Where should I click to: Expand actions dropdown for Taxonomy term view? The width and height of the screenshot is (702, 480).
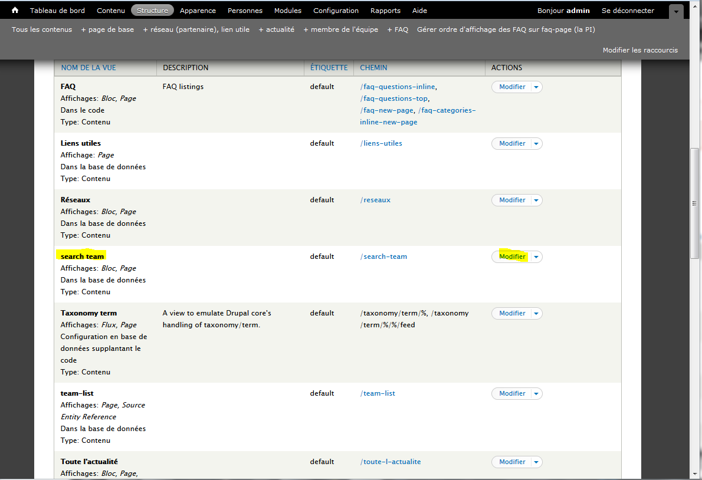536,314
